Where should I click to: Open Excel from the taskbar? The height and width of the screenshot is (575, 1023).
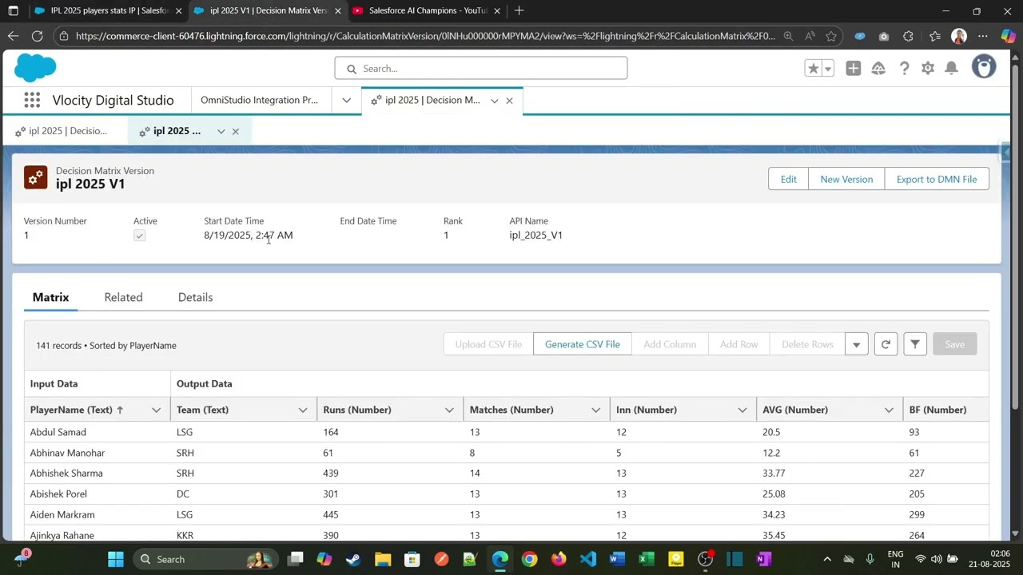[647, 559]
